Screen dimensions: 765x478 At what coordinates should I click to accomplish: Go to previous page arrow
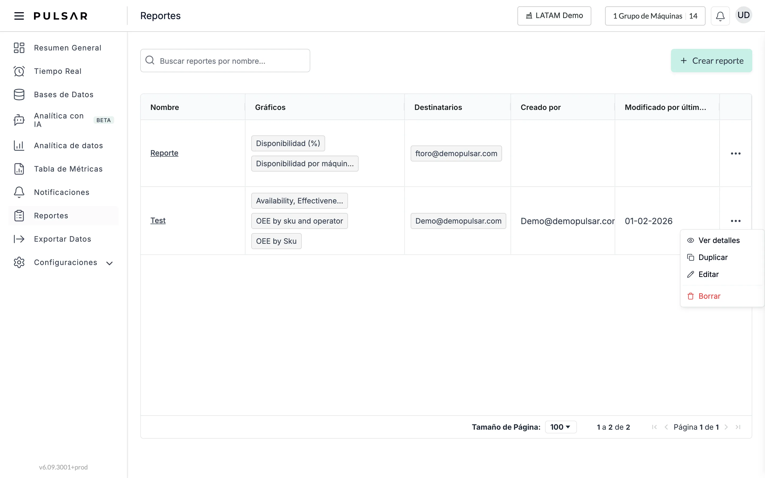[666, 427]
